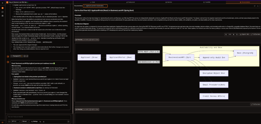Select Split View mode for second diagram
Image resolution: width=261 pixels, height=124 pixels.
94,109
